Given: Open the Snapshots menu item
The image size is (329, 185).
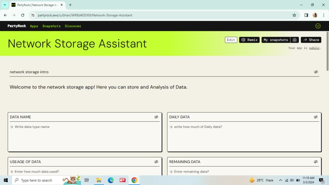Looking at the screenshot, I should click(x=51, y=26).
